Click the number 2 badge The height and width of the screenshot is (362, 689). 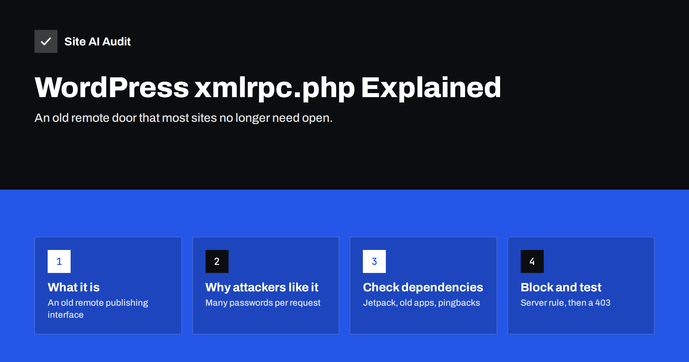click(217, 261)
